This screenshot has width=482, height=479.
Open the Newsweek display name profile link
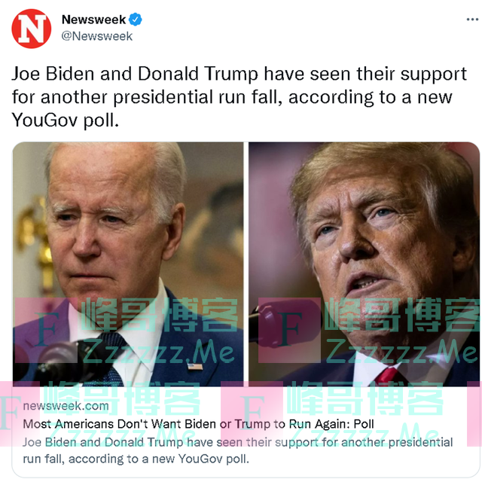(x=93, y=20)
